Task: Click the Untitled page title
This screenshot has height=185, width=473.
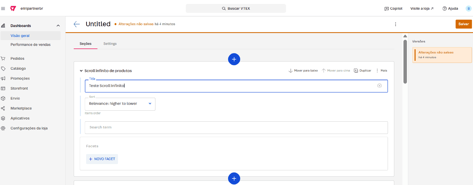Action: [x=98, y=24]
